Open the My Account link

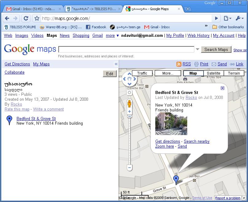(224, 35)
